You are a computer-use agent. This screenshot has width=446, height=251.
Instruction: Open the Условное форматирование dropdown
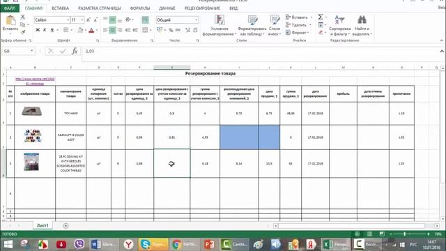tap(220, 25)
